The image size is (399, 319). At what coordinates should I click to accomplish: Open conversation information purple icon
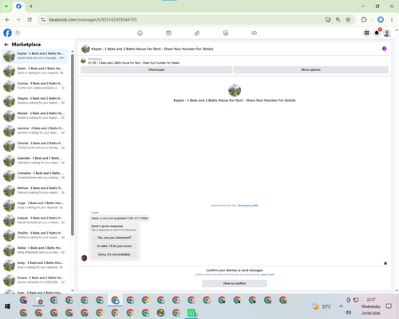tap(384, 49)
